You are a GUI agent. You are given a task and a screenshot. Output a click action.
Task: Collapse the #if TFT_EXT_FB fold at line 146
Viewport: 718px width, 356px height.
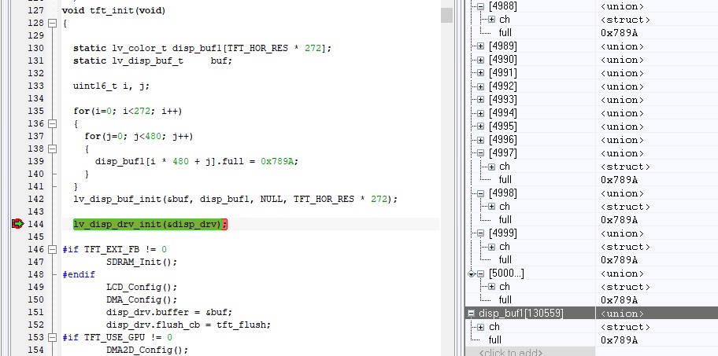tap(52, 249)
